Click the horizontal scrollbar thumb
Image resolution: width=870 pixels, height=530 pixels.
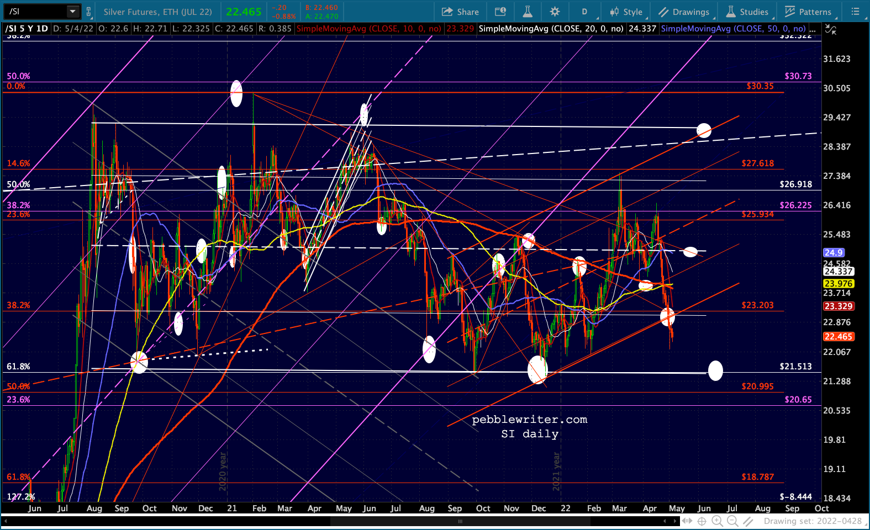click(x=460, y=521)
